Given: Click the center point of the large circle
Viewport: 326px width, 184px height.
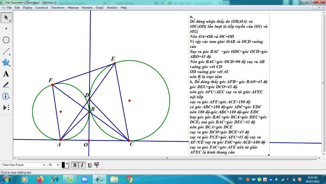Looking at the screenshot, I should (x=130, y=101).
